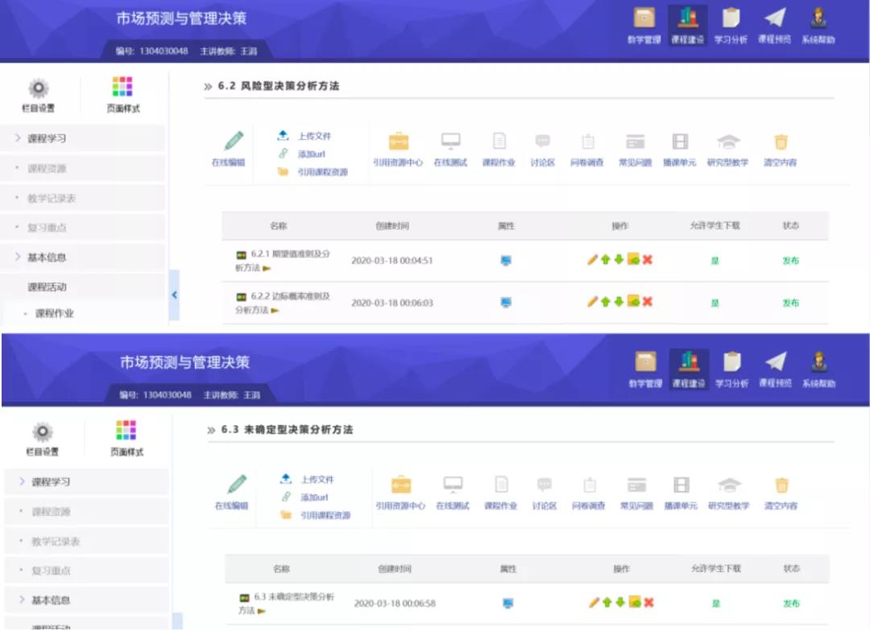Toggle 发布 status for 6.2.1 row
This screenshot has height=631, width=870.
point(790,261)
